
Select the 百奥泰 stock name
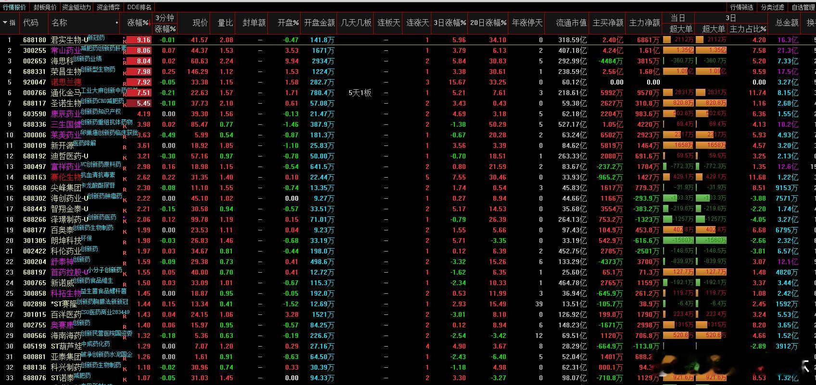pyautogui.click(x=63, y=230)
